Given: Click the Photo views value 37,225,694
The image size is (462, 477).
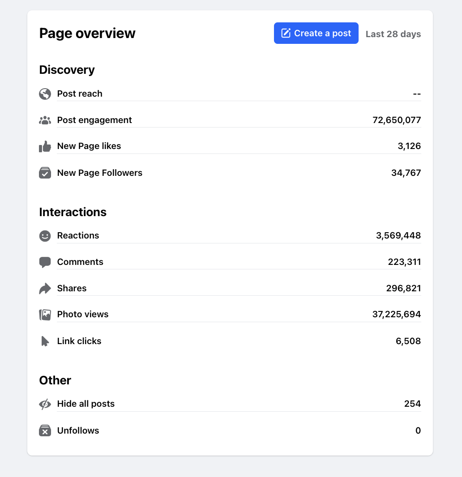Looking at the screenshot, I should tap(396, 315).
